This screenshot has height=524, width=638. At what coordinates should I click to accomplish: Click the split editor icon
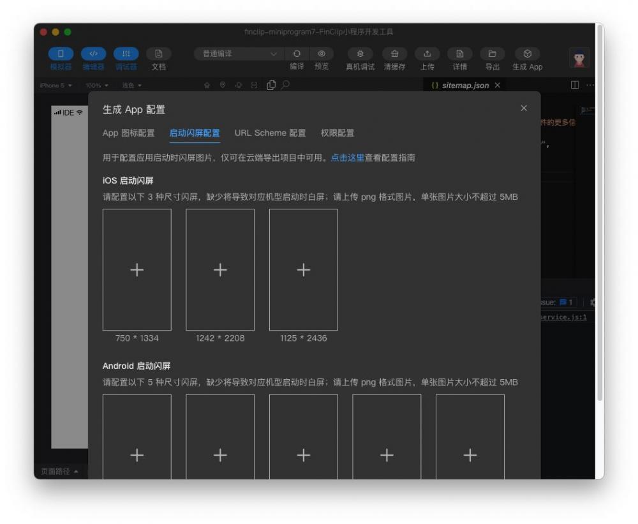tap(575, 85)
